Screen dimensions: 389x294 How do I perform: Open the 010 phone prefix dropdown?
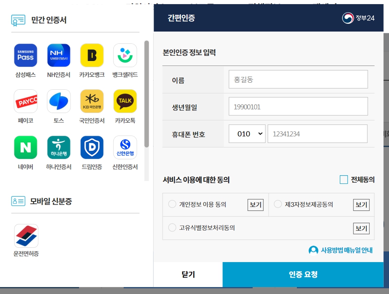click(x=247, y=134)
